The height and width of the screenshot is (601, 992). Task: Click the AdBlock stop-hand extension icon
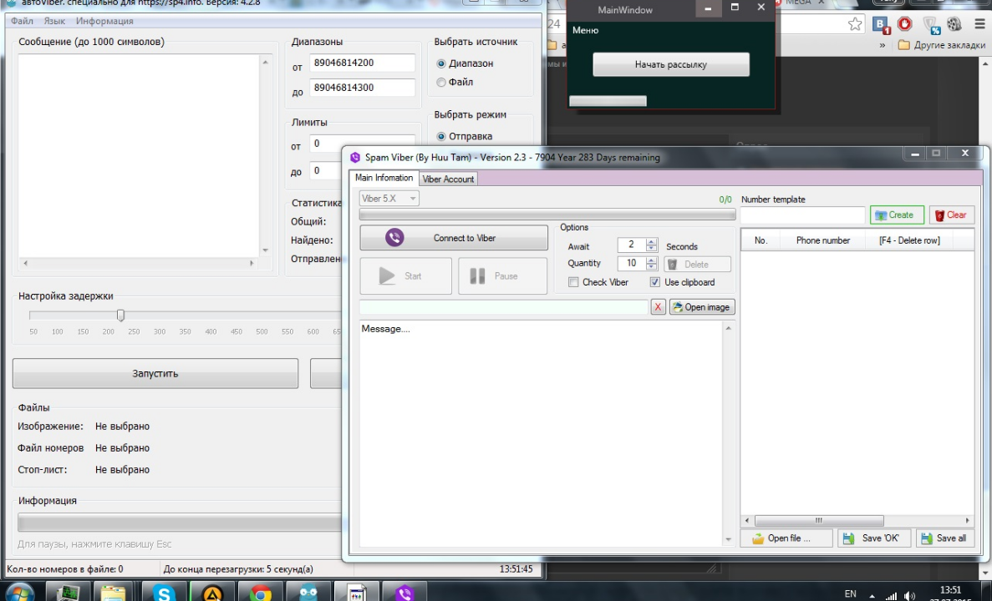tap(904, 24)
